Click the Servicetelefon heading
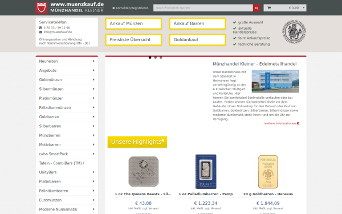 coord(53,22)
